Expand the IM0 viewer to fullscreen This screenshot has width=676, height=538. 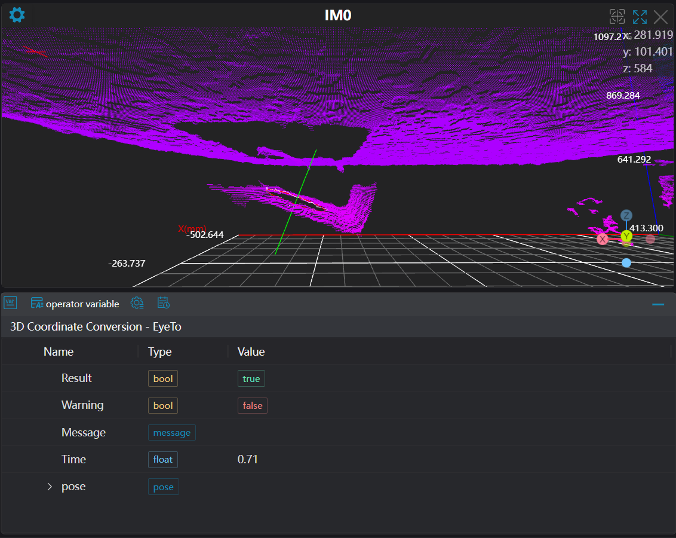click(640, 17)
